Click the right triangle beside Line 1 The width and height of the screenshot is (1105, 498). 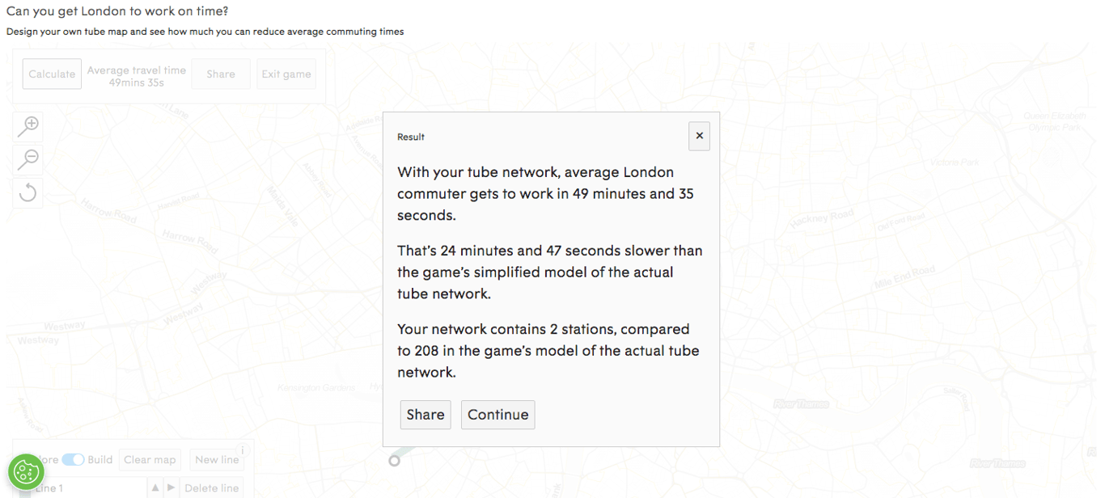pos(171,487)
